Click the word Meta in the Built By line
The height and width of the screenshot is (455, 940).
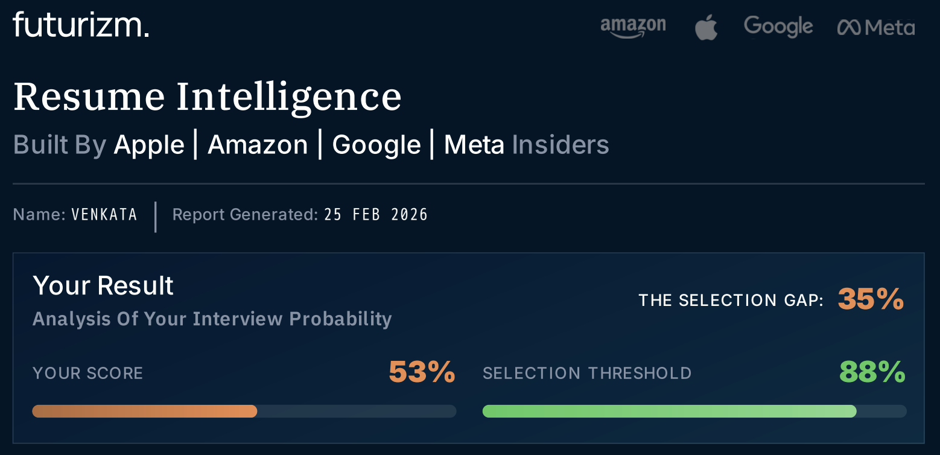(474, 145)
